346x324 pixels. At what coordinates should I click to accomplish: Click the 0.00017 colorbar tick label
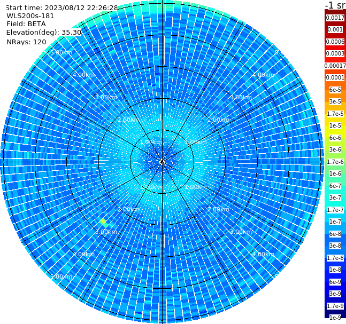pyautogui.click(x=335, y=66)
